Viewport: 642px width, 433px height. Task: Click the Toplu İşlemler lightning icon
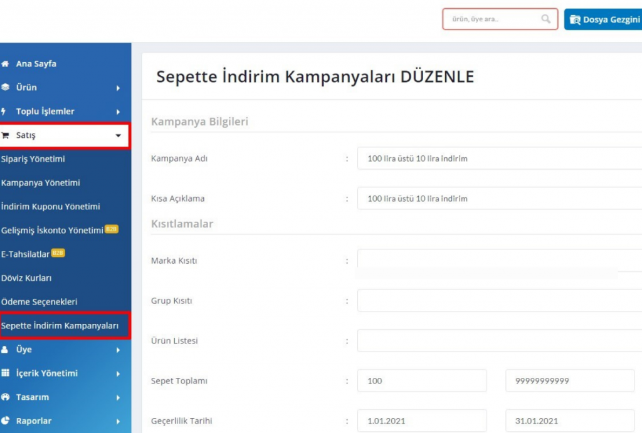pyautogui.click(x=4, y=112)
